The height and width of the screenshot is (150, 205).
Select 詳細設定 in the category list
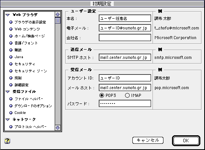pyautogui.click(x=21, y=85)
